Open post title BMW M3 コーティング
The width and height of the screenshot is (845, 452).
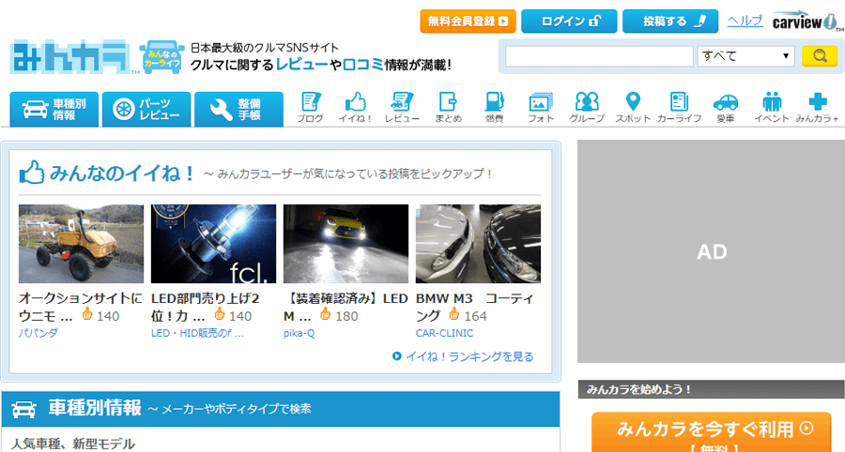click(474, 306)
